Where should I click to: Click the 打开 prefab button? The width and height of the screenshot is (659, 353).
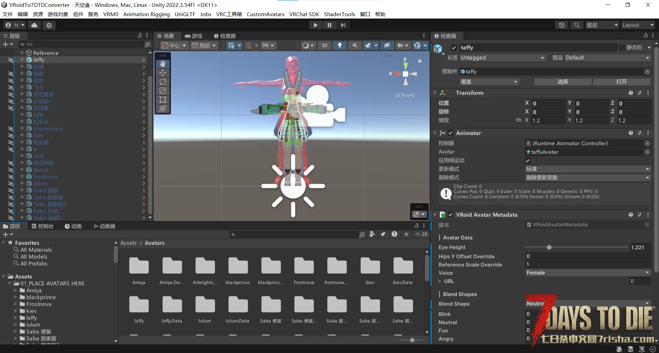(x=621, y=82)
